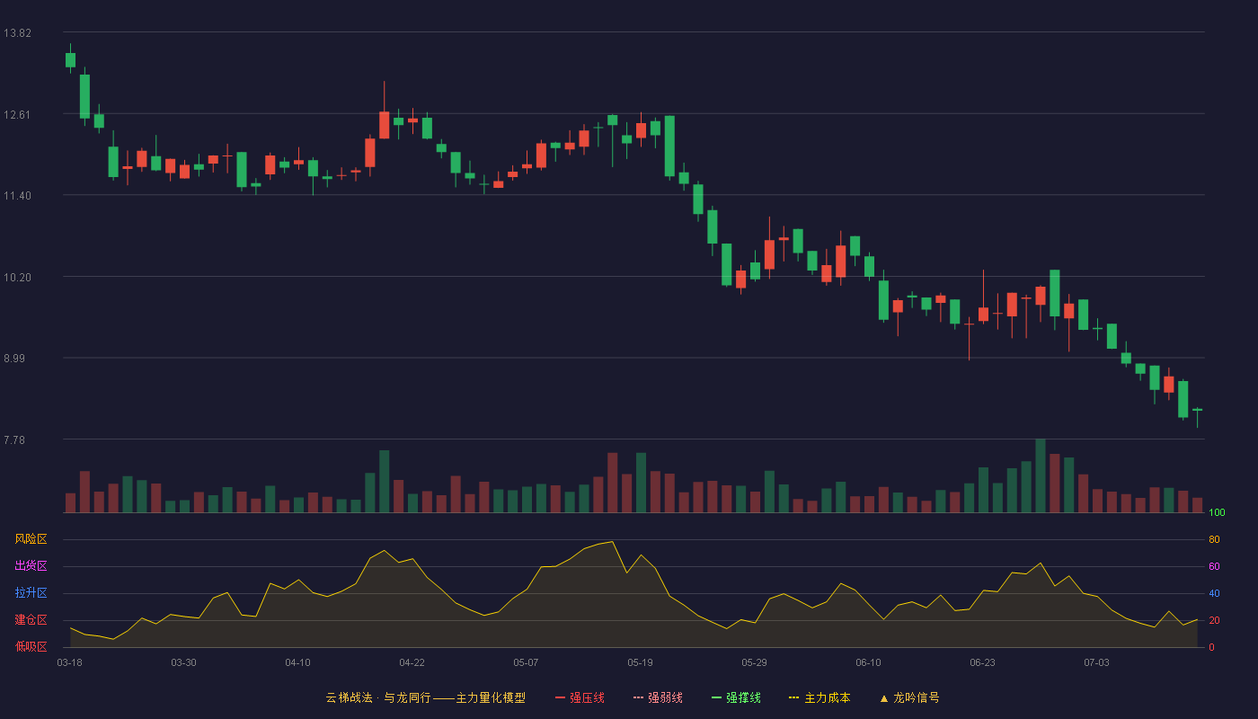The height and width of the screenshot is (719, 1258).
Task: Click the 05-07 date label
Action: coord(526,662)
